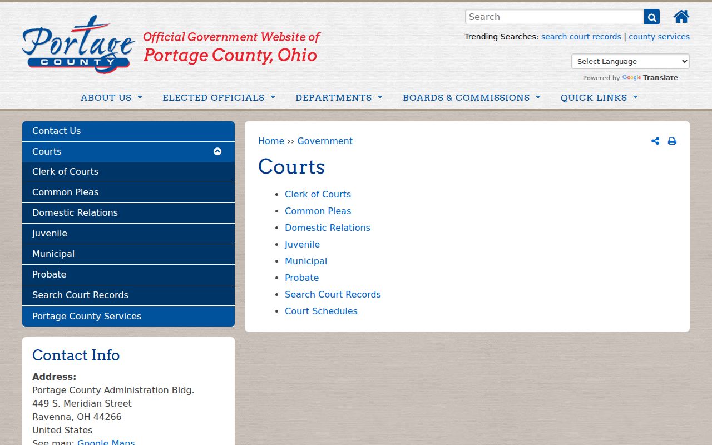Open Portage County Services sidebar item

pos(128,316)
